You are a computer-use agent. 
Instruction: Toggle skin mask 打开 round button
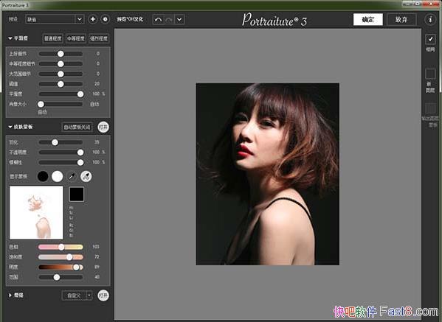(103, 127)
